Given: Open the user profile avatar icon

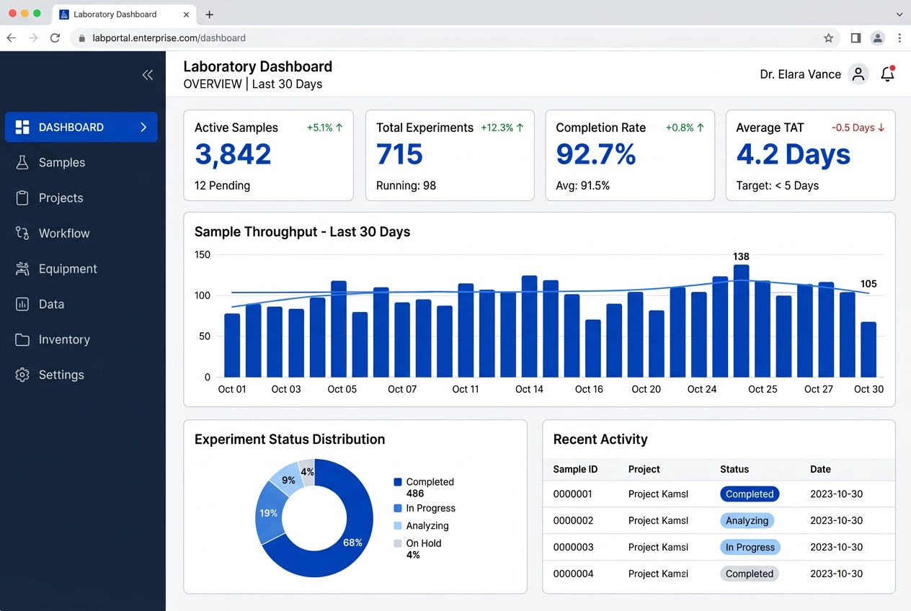Looking at the screenshot, I should (x=858, y=74).
